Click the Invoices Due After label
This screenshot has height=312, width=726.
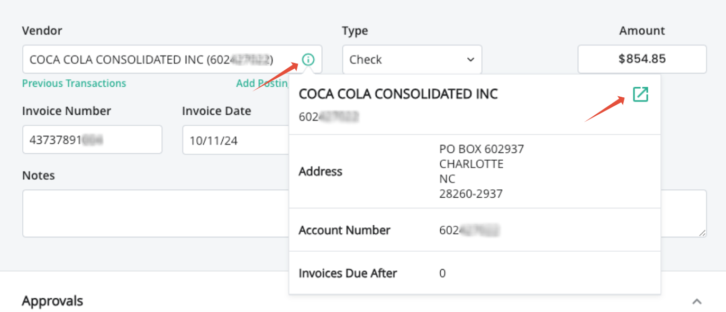[x=348, y=273]
